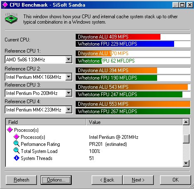Click the Dhrystone ALU 543 MIPS bar
The image size is (194, 189).
pyautogui.click(x=133, y=87)
